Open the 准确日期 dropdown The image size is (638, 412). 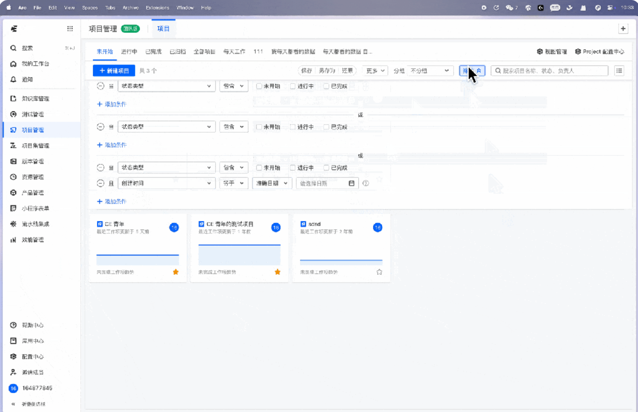(x=272, y=183)
